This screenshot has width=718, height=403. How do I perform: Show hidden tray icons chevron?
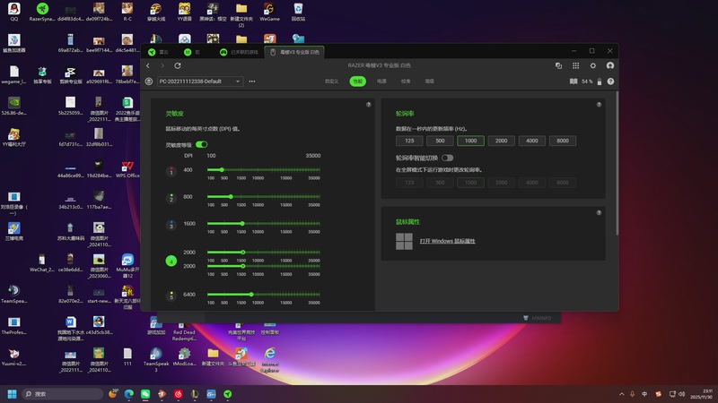pyautogui.click(x=621, y=394)
